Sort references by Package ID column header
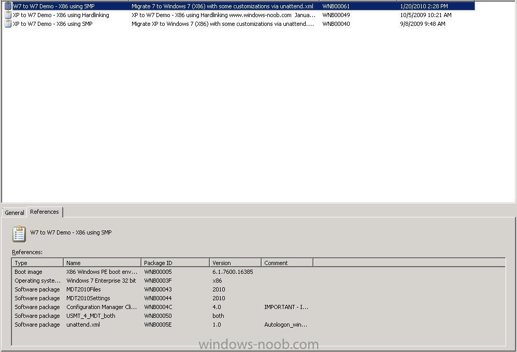This screenshot has height=352, width=517. point(176,262)
